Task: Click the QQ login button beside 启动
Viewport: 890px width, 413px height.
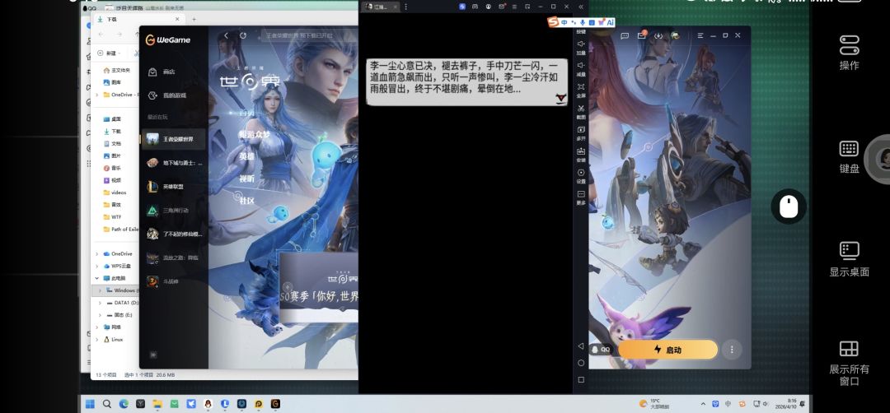Action: [x=601, y=350]
